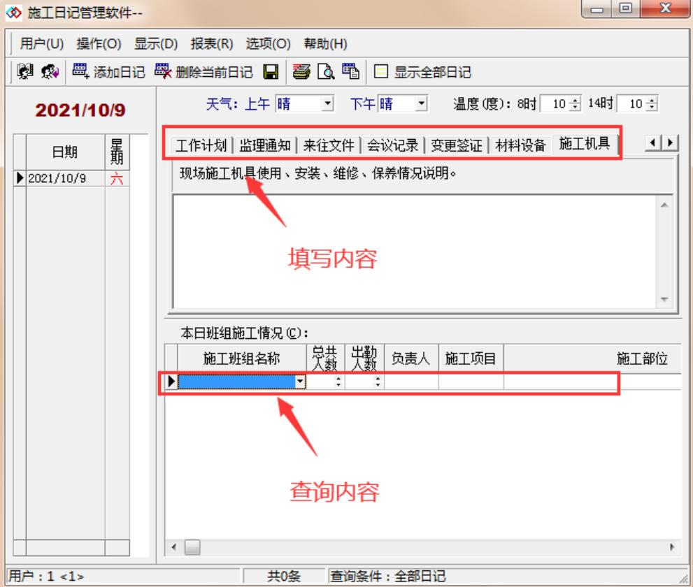Click the 施工部位 cell in first row

pyautogui.click(x=593, y=382)
